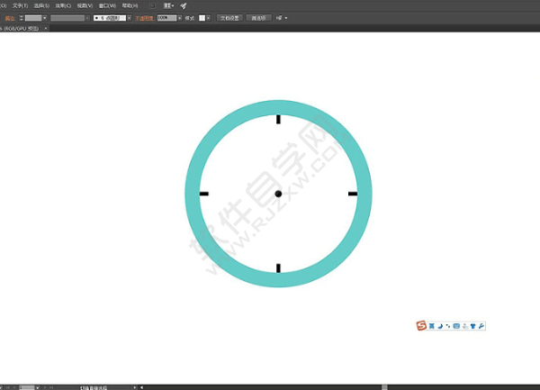Viewport: 540px width, 390px height.
Task: Open the 效果(C) menu
Action: tap(63, 6)
